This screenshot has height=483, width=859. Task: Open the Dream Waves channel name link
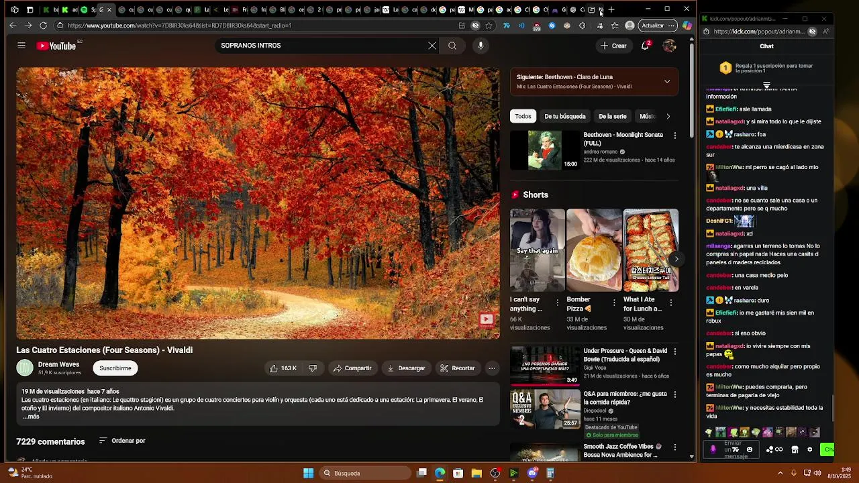tap(58, 364)
